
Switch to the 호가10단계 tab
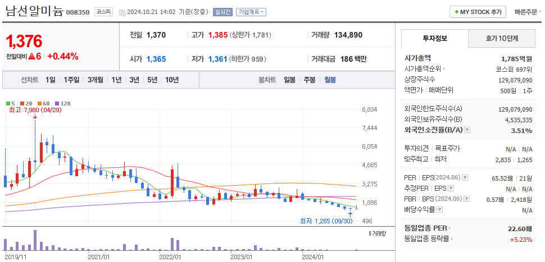click(502, 39)
